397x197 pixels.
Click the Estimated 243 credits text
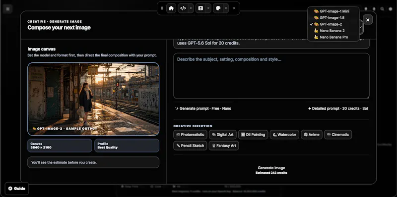[x=271, y=173]
